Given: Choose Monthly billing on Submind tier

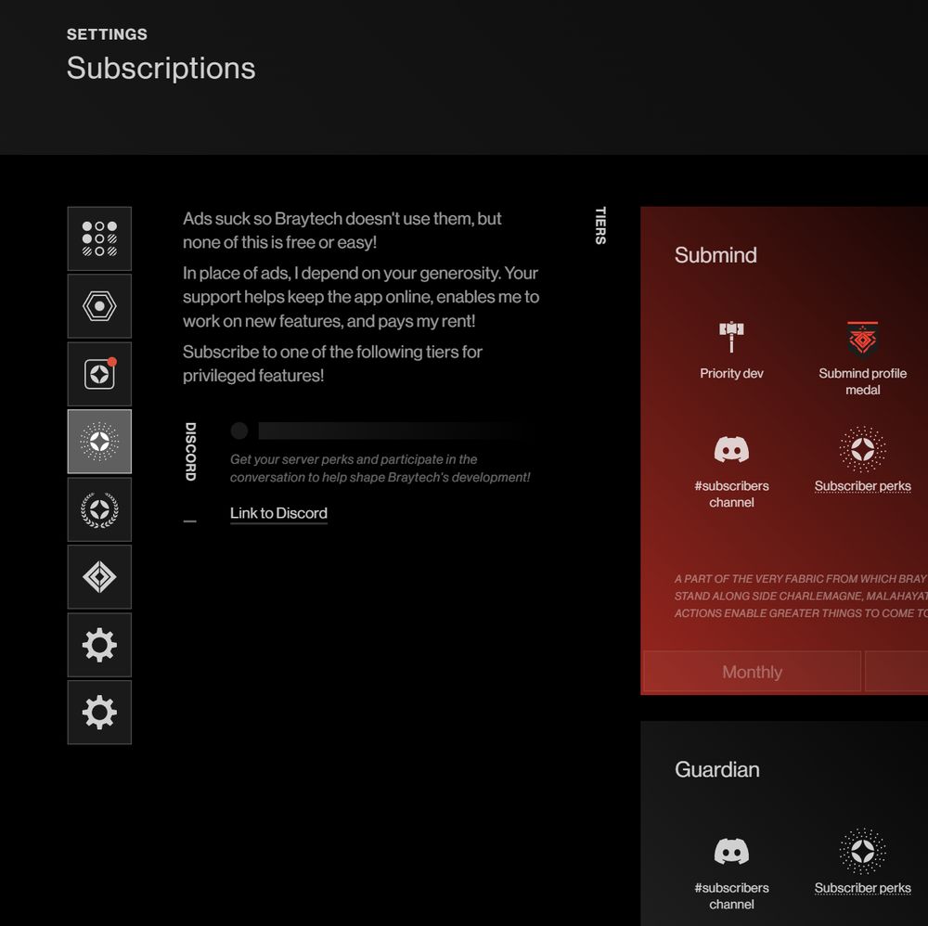Looking at the screenshot, I should [x=752, y=672].
